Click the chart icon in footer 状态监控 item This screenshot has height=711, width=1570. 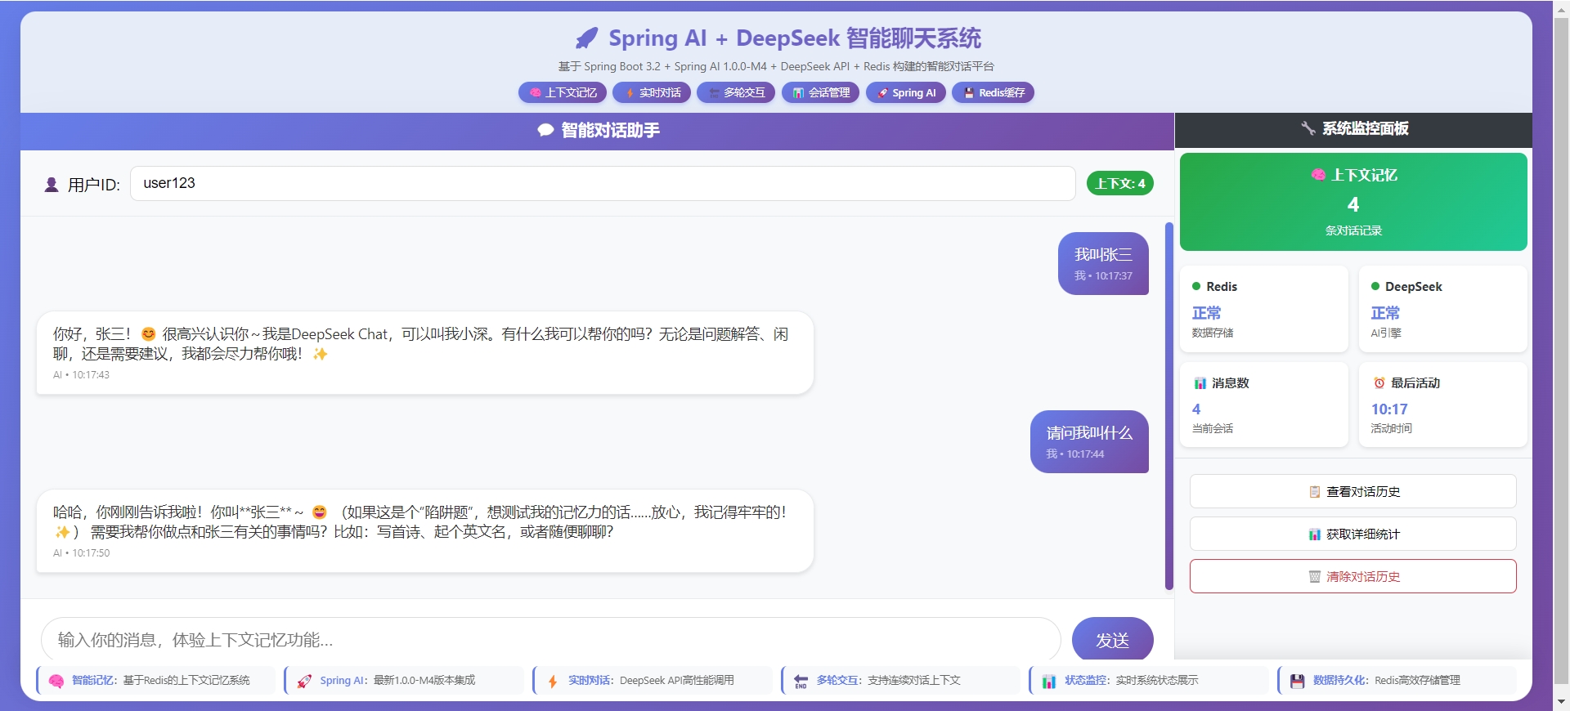1049,681
